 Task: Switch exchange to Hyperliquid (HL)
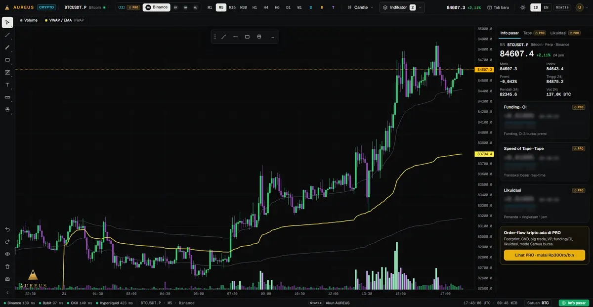[196, 7]
